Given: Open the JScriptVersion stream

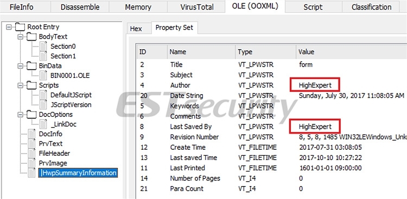Looking at the screenshot, I should click(71, 105).
